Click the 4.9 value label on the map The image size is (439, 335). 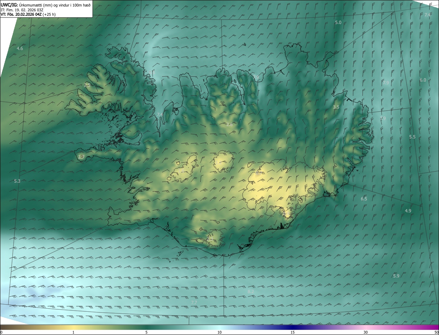(x=408, y=211)
